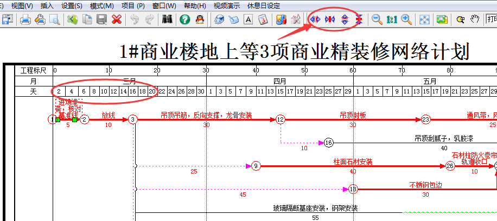
Task: Reset zoom with the 1:1 icon
Action: (x=392, y=20)
